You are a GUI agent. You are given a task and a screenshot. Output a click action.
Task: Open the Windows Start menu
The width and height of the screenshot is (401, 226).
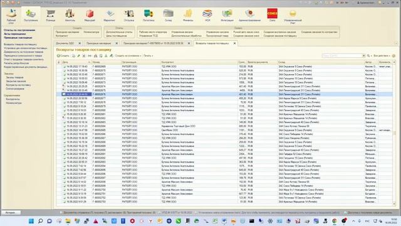coord(31,221)
